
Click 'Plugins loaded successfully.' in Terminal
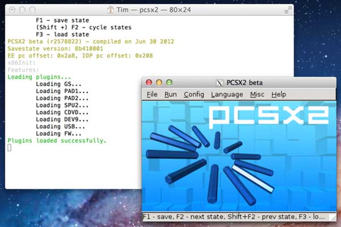[x=57, y=141]
